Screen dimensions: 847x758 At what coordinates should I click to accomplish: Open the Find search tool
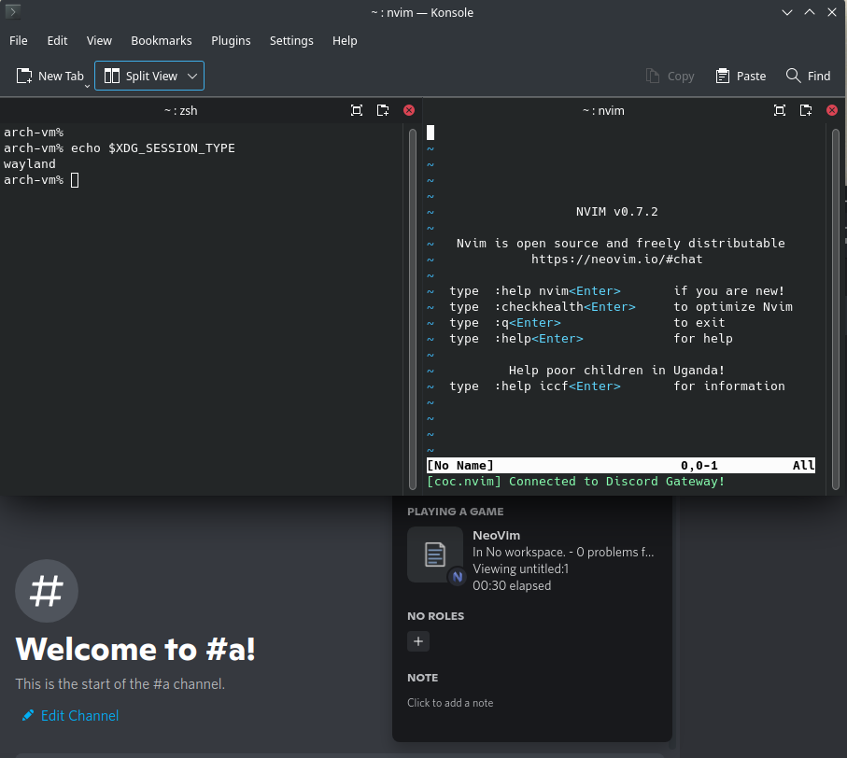(x=808, y=77)
